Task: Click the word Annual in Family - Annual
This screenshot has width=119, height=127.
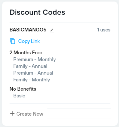Action: 39,66
